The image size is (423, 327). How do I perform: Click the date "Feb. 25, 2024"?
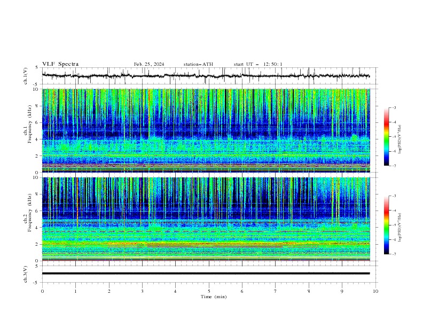click(x=149, y=64)
